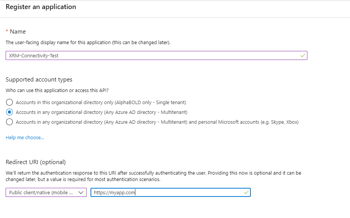350x218 pixels.
Task: Click the 'We'll return the authentication response' description
Action: (x=154, y=176)
